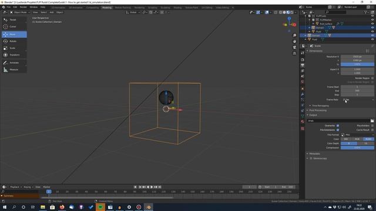Open the File Format PNG dropdown

click(x=357, y=135)
